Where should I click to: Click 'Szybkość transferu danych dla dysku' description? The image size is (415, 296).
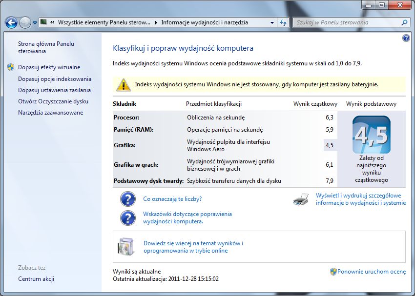point(234,181)
